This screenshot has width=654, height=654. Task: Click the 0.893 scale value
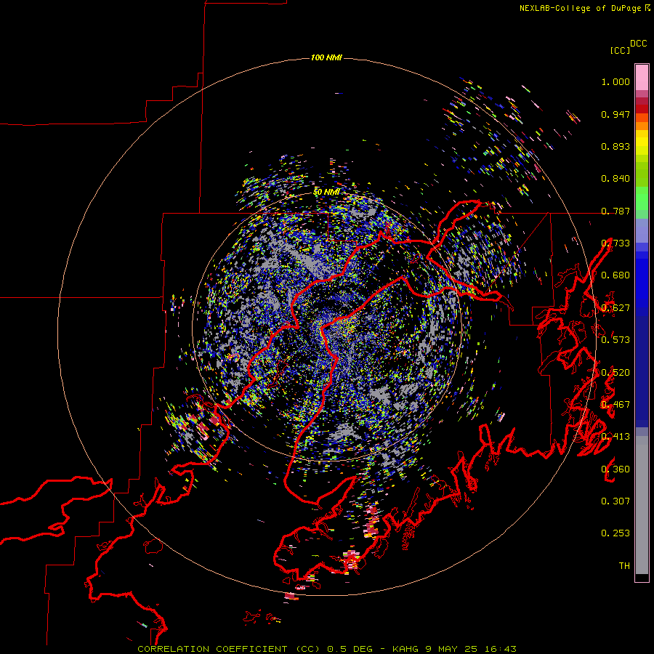point(615,146)
